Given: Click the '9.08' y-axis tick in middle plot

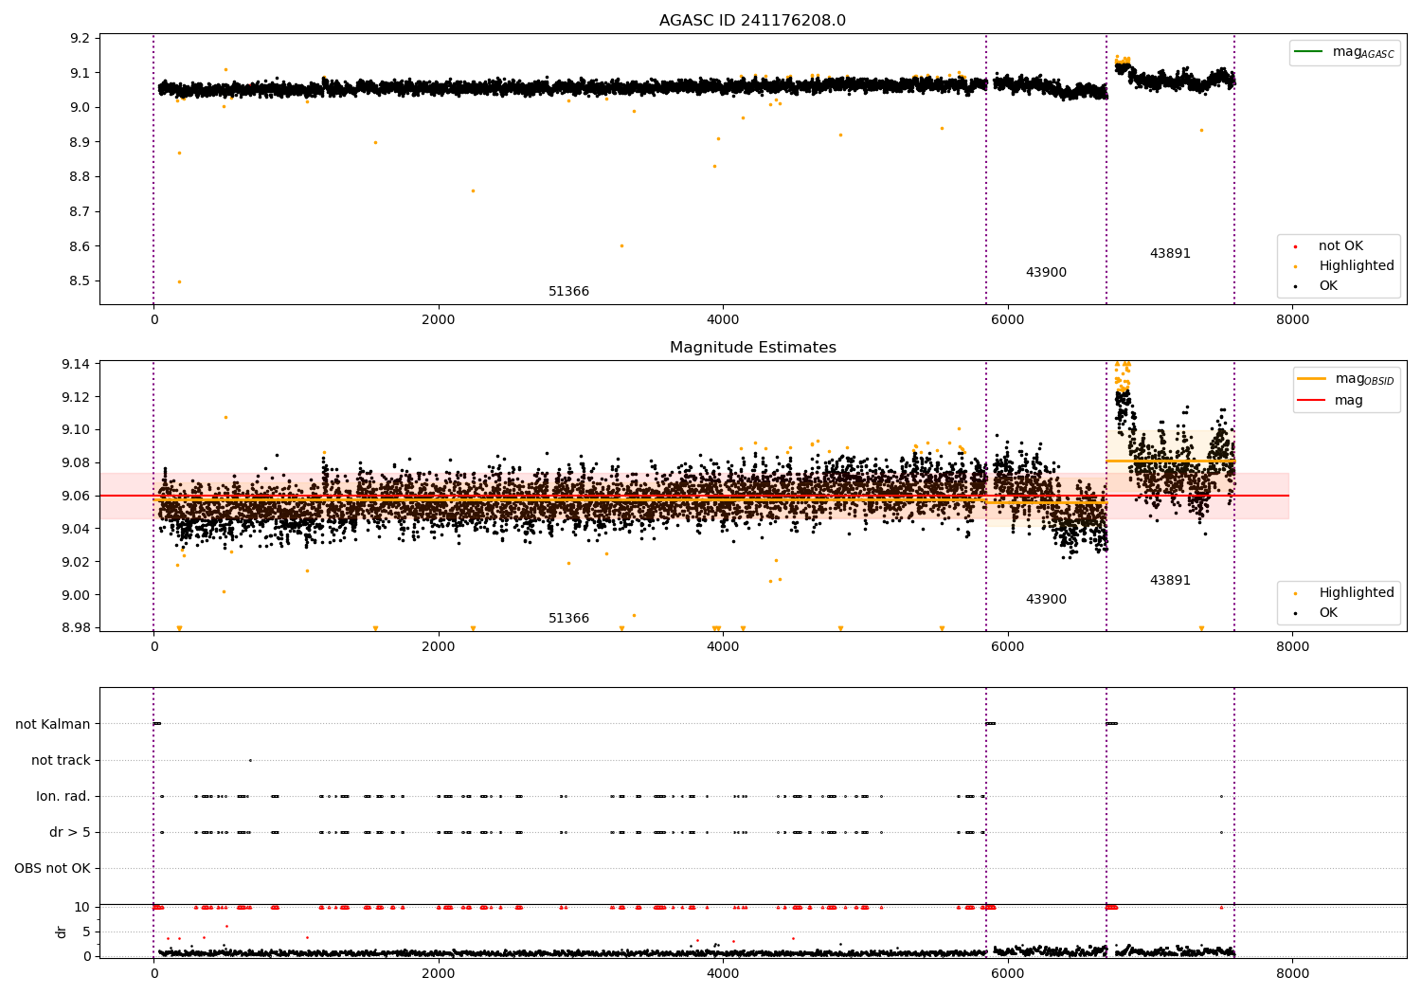Looking at the screenshot, I should click(x=77, y=463).
